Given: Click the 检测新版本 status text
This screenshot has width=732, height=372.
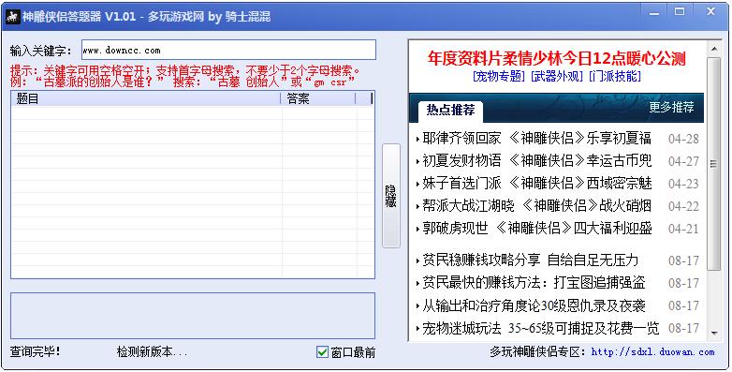Looking at the screenshot, I should coord(152,352).
